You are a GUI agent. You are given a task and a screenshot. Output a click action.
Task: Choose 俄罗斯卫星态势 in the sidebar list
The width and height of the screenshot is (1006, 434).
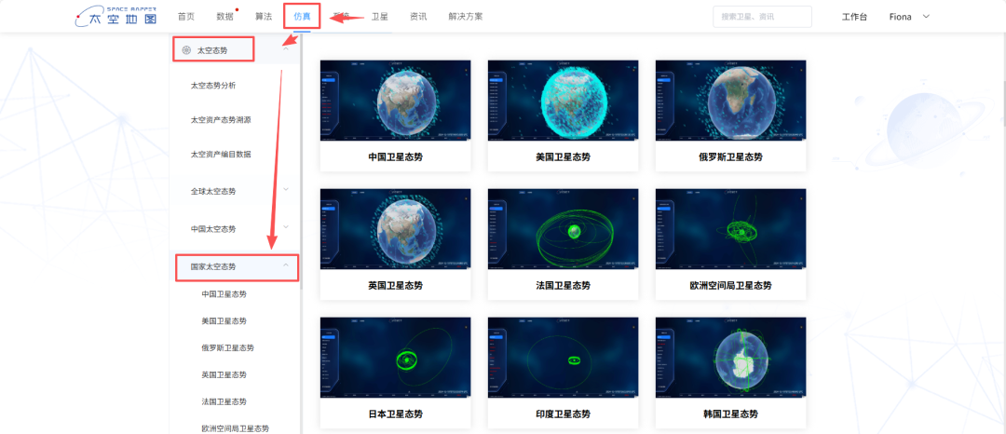(228, 347)
